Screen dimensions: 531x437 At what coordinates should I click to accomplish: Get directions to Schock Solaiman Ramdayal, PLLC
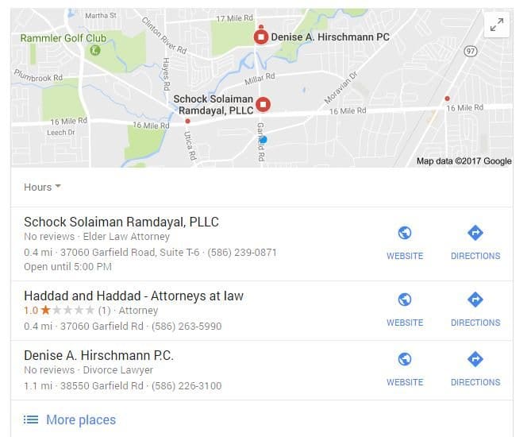point(475,242)
